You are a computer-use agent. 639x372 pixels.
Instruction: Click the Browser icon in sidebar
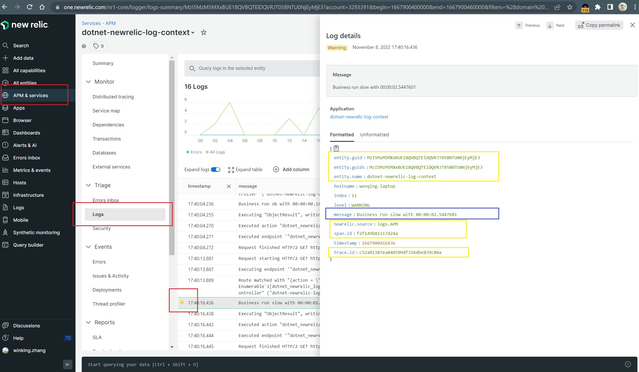pos(5,120)
